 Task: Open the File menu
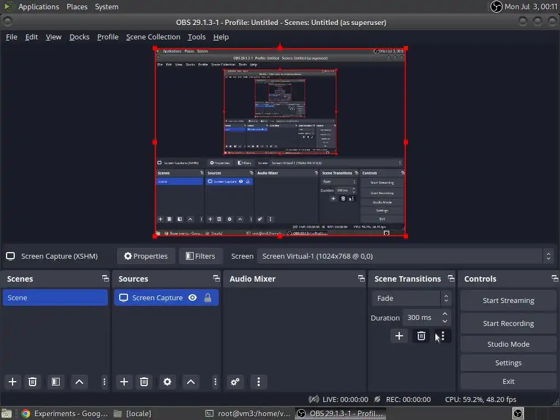pos(11,37)
